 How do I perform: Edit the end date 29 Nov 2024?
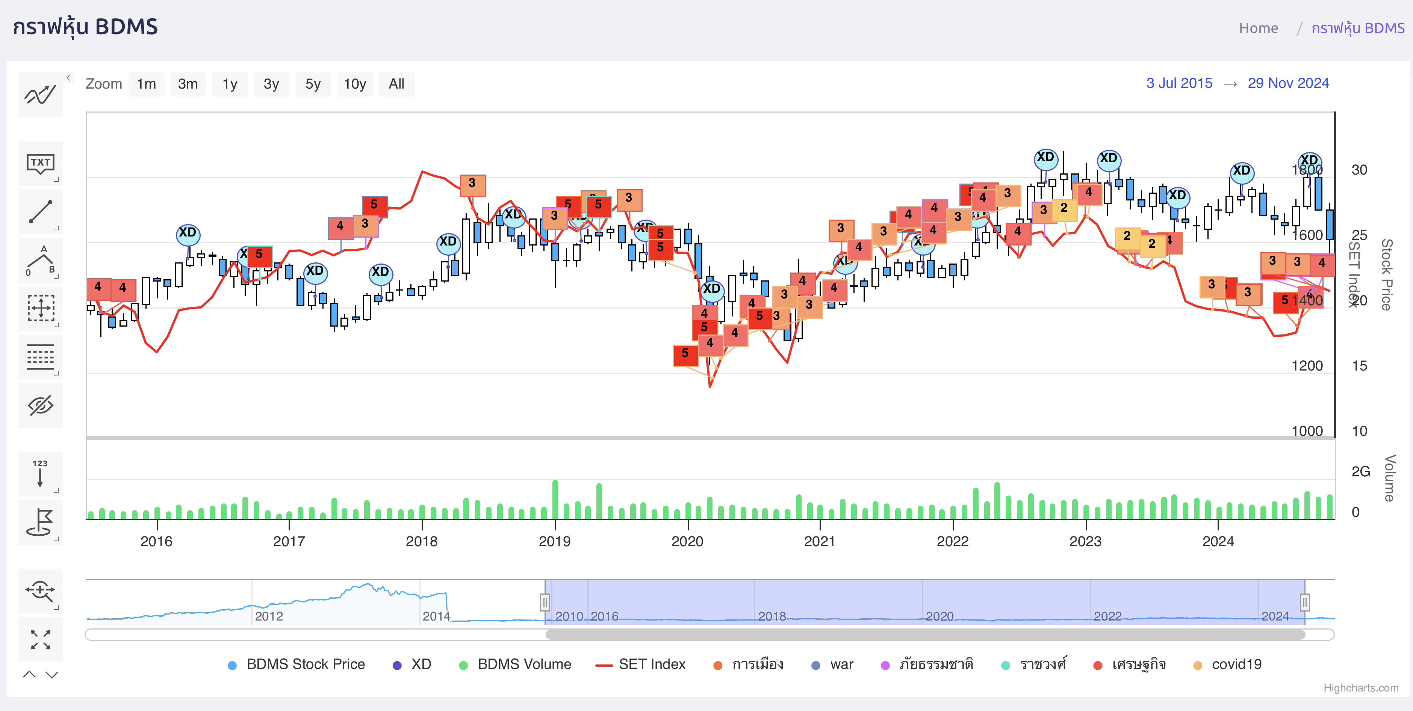(1288, 83)
